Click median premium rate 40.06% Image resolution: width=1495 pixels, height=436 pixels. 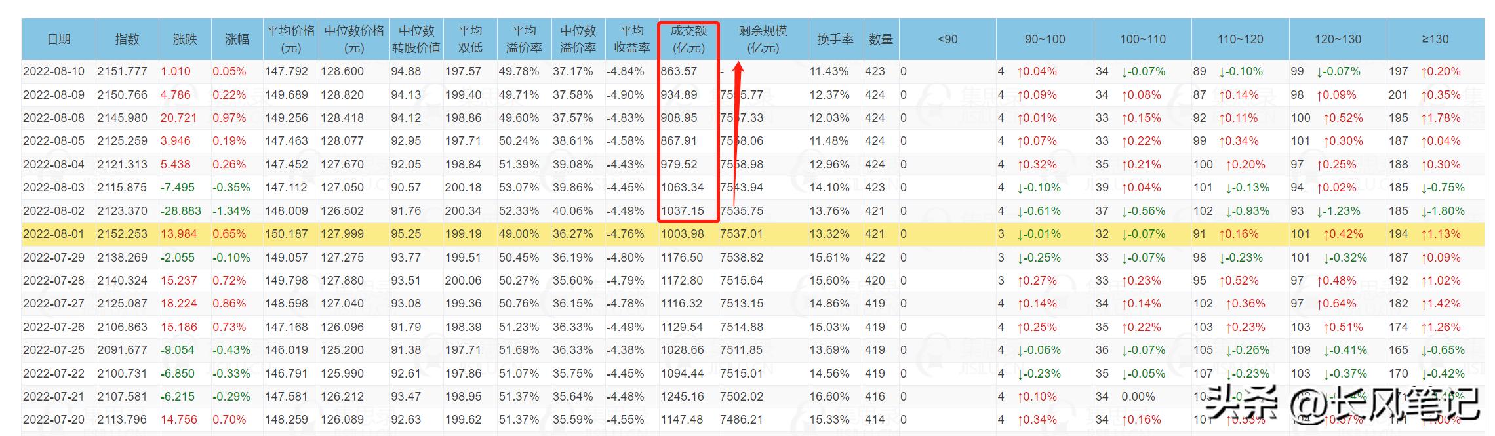[573, 211]
